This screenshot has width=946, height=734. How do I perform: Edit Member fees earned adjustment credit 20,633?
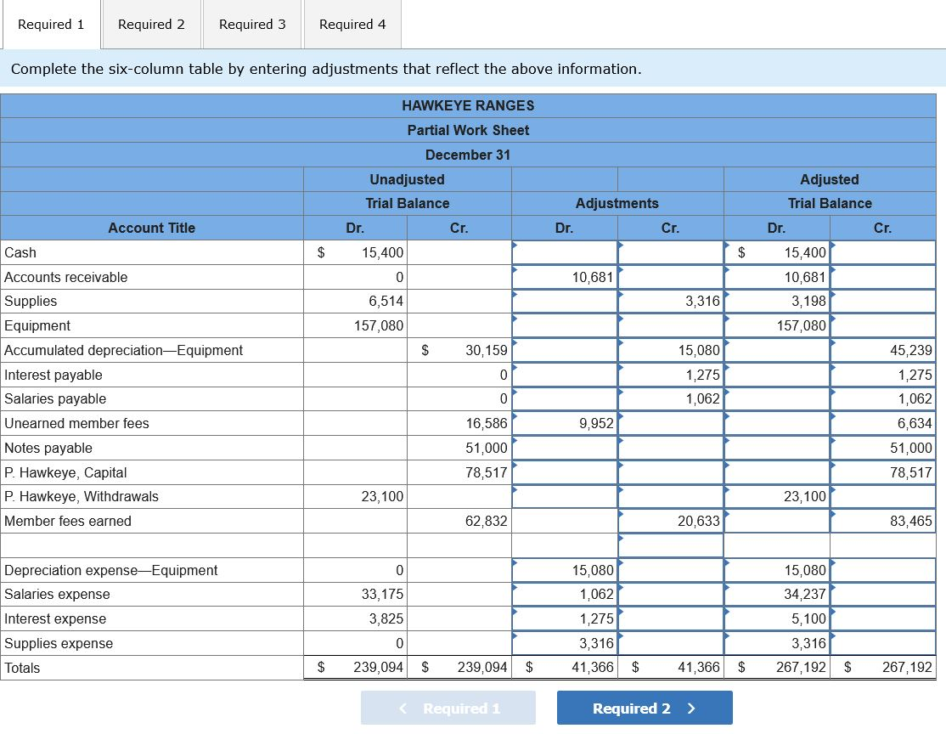[671, 521]
